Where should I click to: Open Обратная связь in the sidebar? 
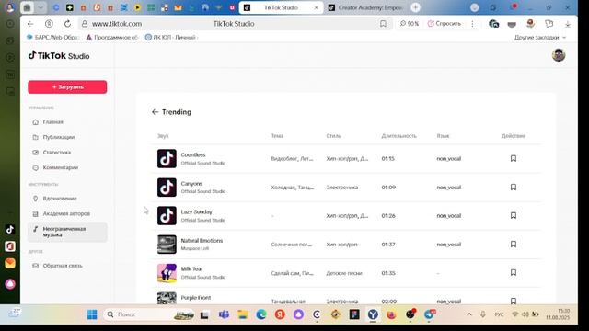click(63, 266)
